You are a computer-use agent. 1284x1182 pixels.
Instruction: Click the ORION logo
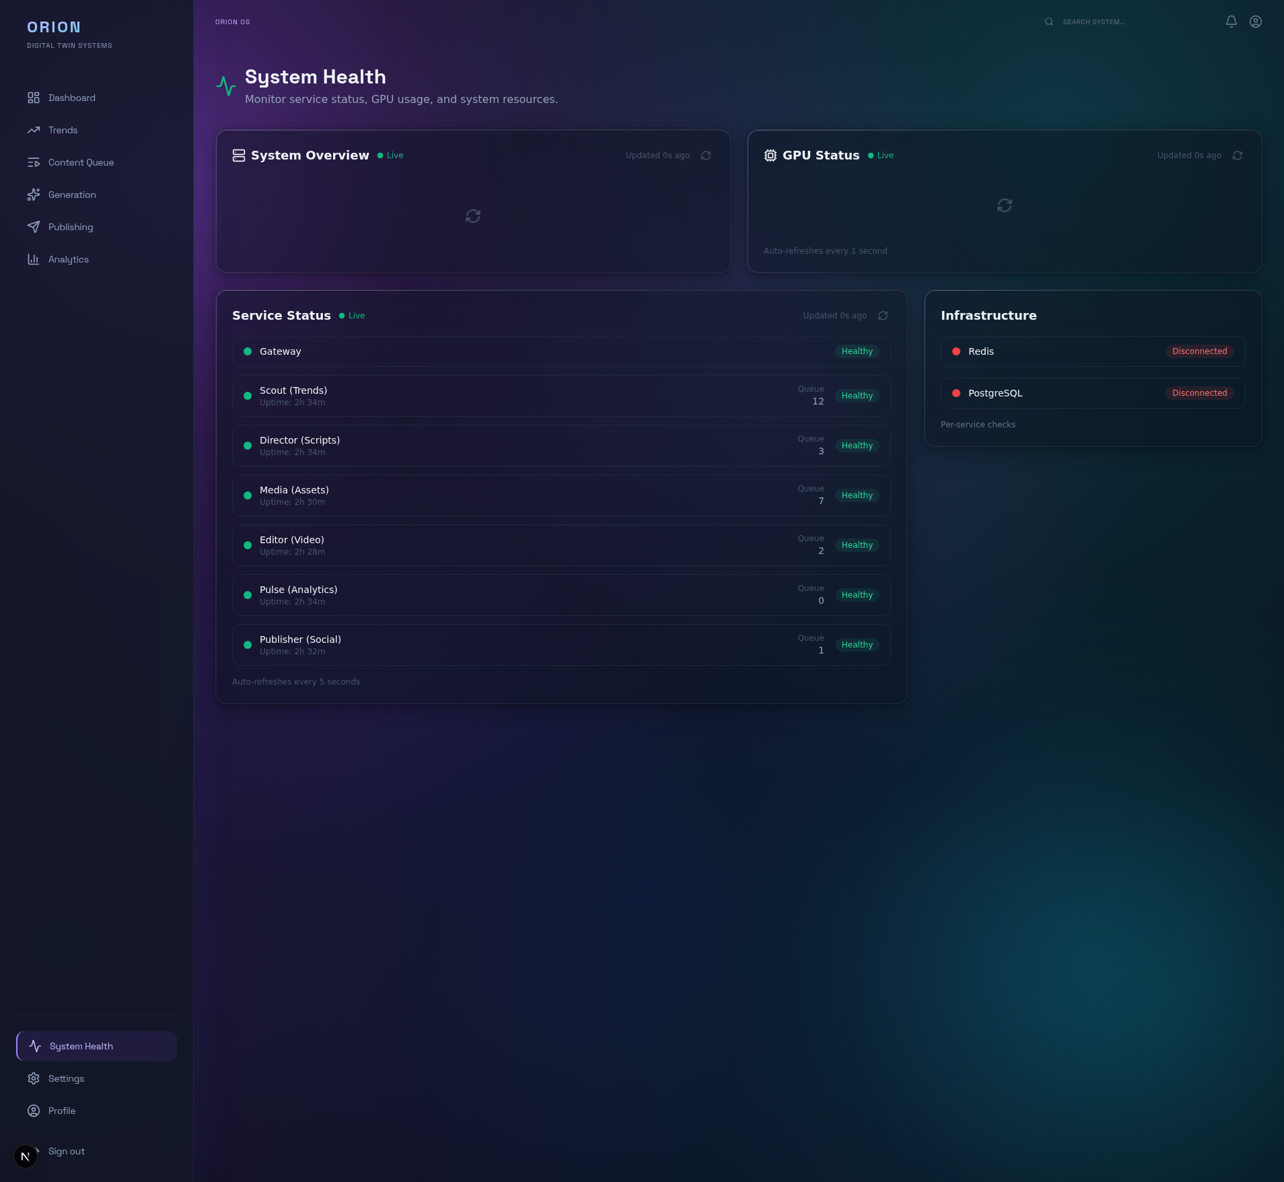tap(54, 27)
